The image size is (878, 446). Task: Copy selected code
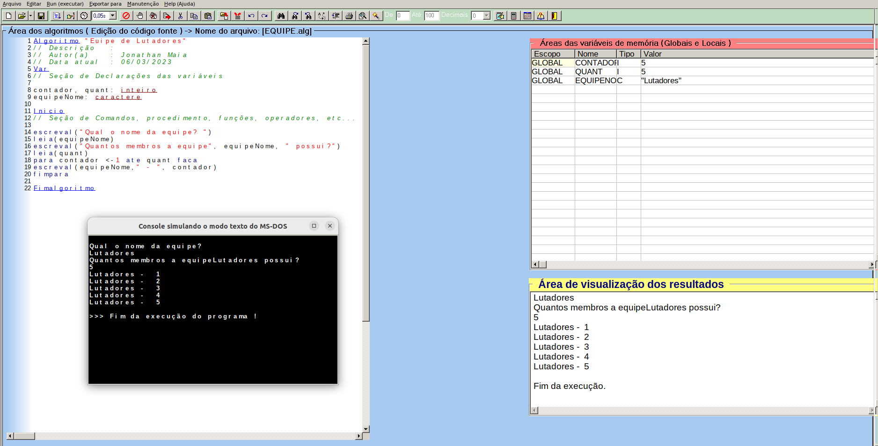(x=194, y=16)
